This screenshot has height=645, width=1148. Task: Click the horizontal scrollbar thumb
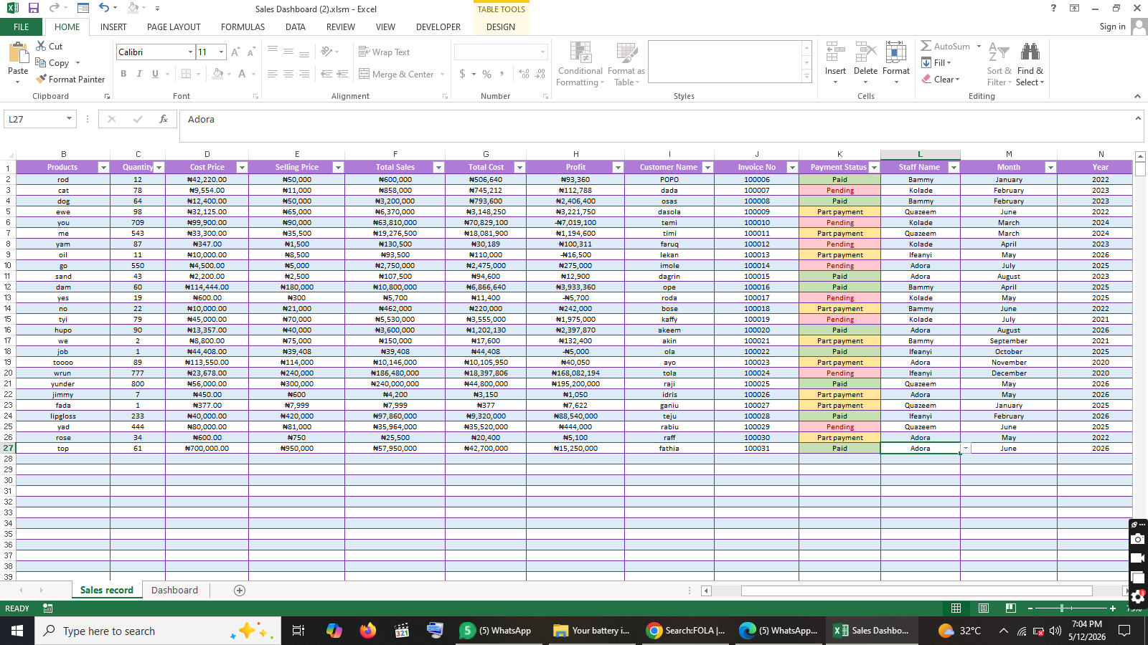[916, 591]
